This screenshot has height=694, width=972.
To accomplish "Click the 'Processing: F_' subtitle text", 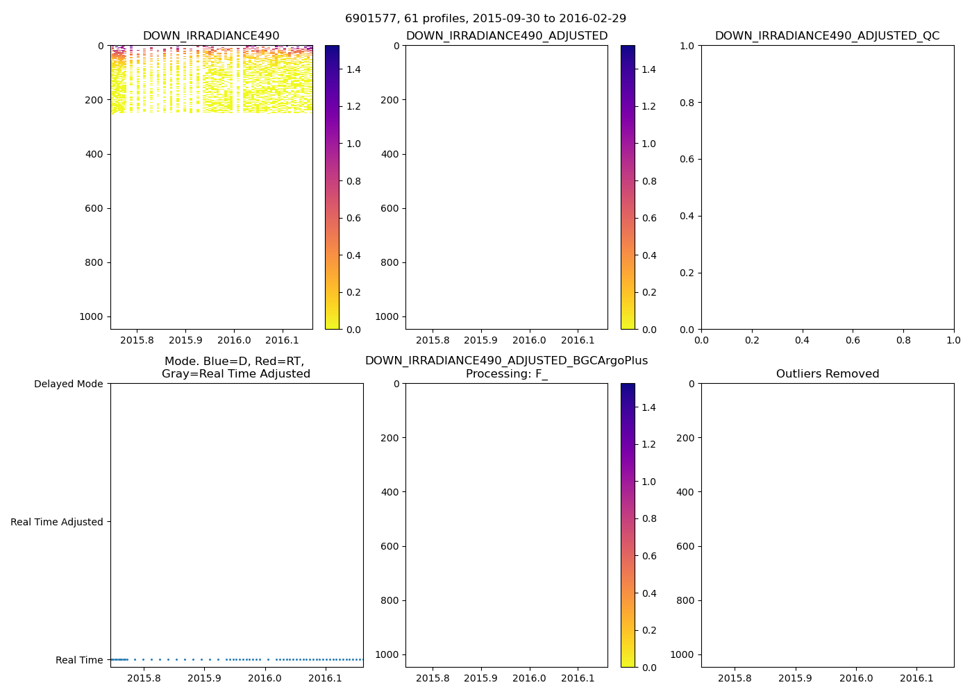I will pyautogui.click(x=506, y=374).
